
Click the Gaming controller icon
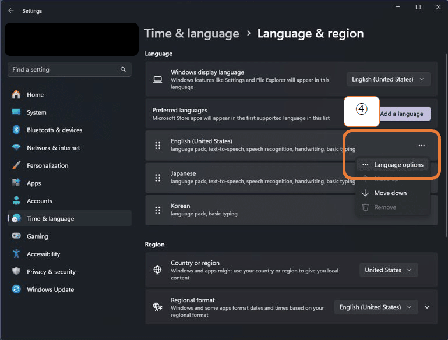click(16, 236)
